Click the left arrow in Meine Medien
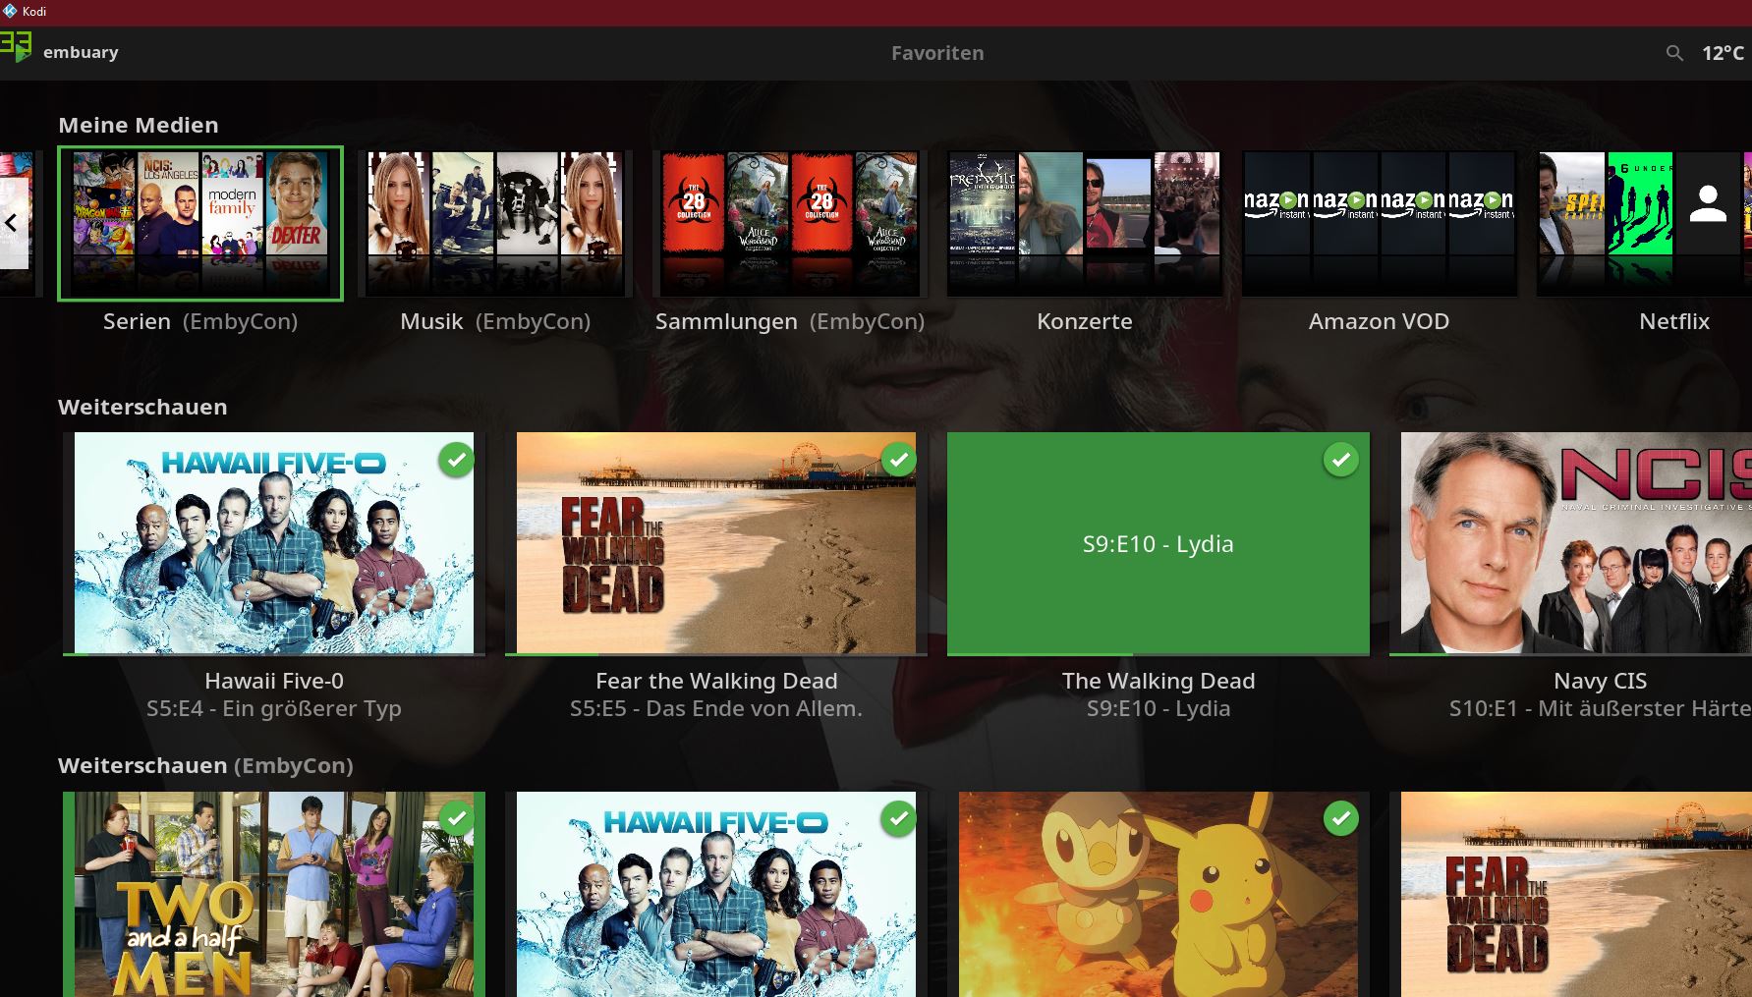 (11, 223)
